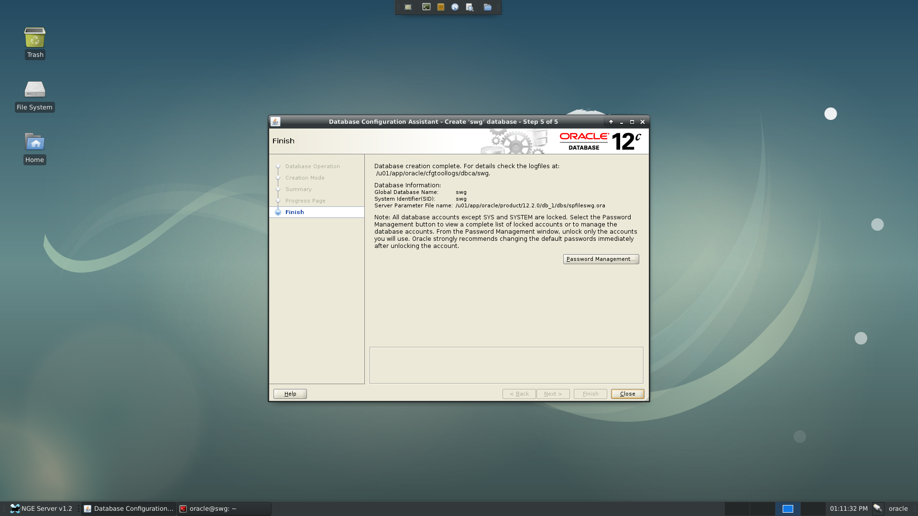
Task: Switch to the highlighted third workspace
Action: [788, 508]
